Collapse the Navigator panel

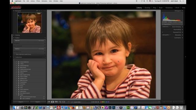(x=14, y=11)
